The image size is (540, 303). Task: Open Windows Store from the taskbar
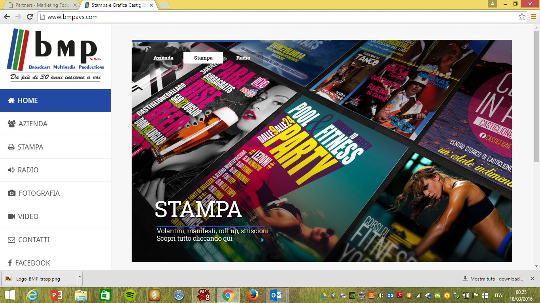[x=106, y=295]
